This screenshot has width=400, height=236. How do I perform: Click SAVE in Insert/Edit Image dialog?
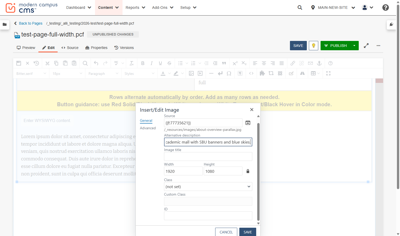tap(248, 232)
